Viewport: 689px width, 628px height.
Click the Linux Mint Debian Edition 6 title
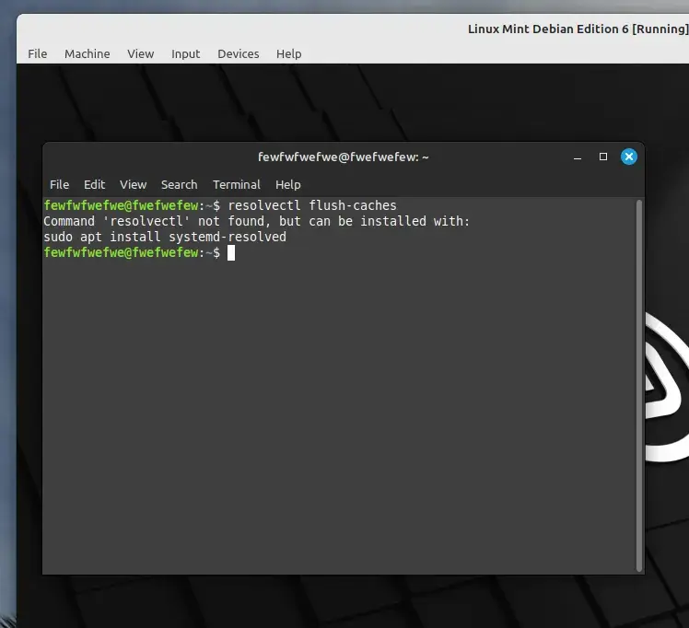(x=578, y=29)
